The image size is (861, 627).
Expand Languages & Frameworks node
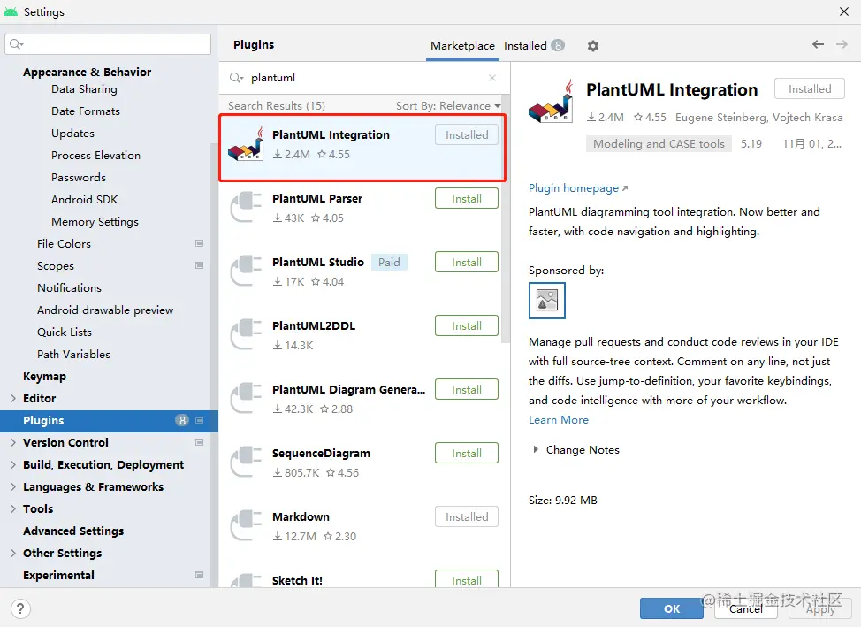(x=13, y=487)
